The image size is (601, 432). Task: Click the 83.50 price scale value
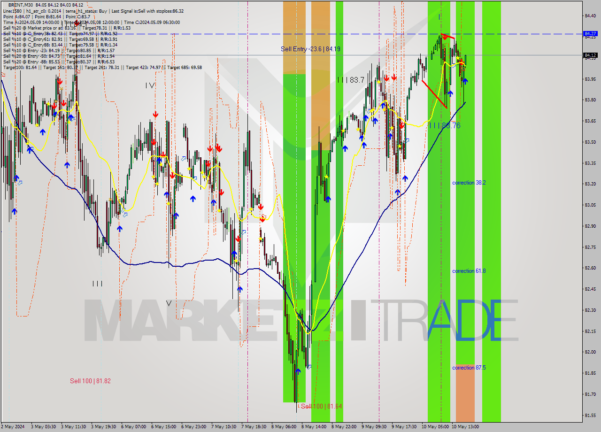click(590, 142)
